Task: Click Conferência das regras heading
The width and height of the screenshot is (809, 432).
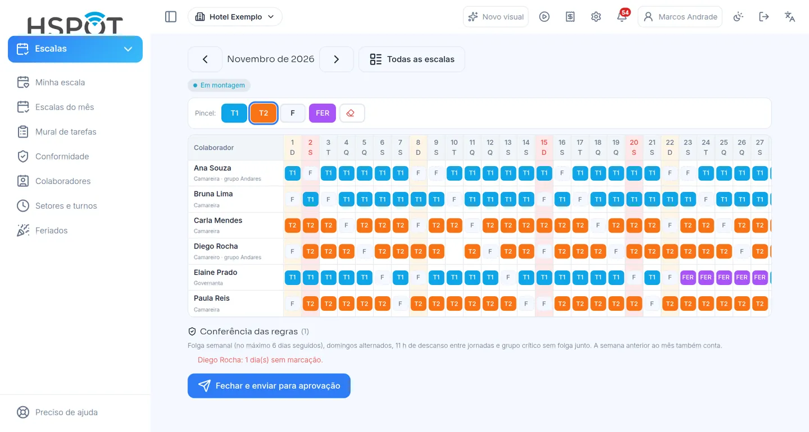Action: 248,332
